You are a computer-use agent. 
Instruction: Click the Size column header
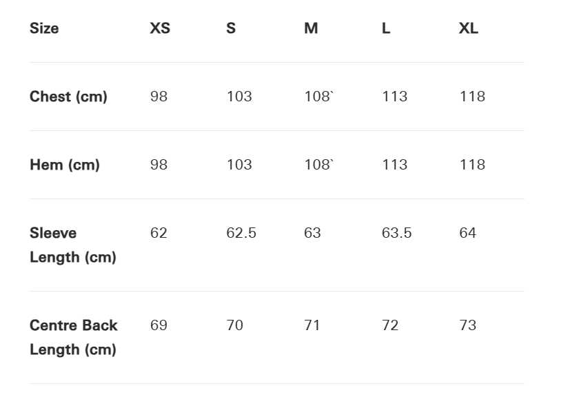[44, 28]
